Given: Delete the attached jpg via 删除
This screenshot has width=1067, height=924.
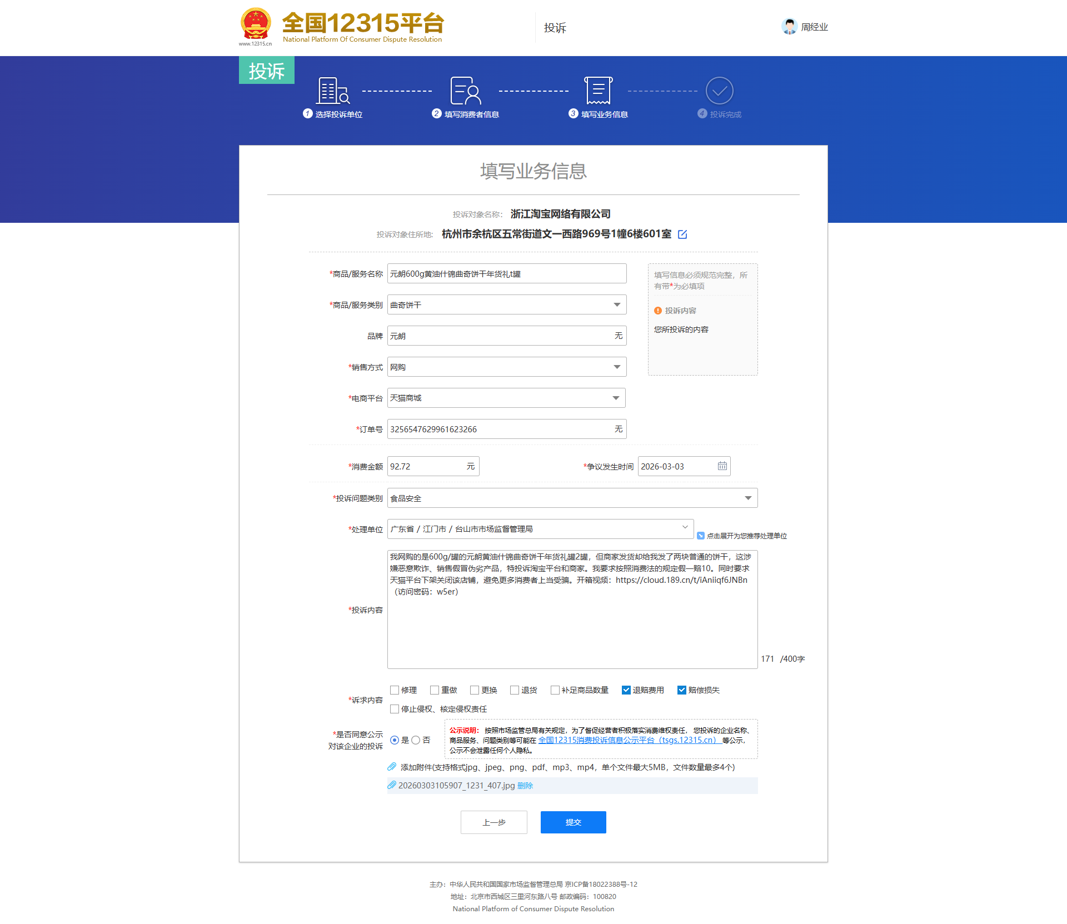Looking at the screenshot, I should pyautogui.click(x=525, y=786).
